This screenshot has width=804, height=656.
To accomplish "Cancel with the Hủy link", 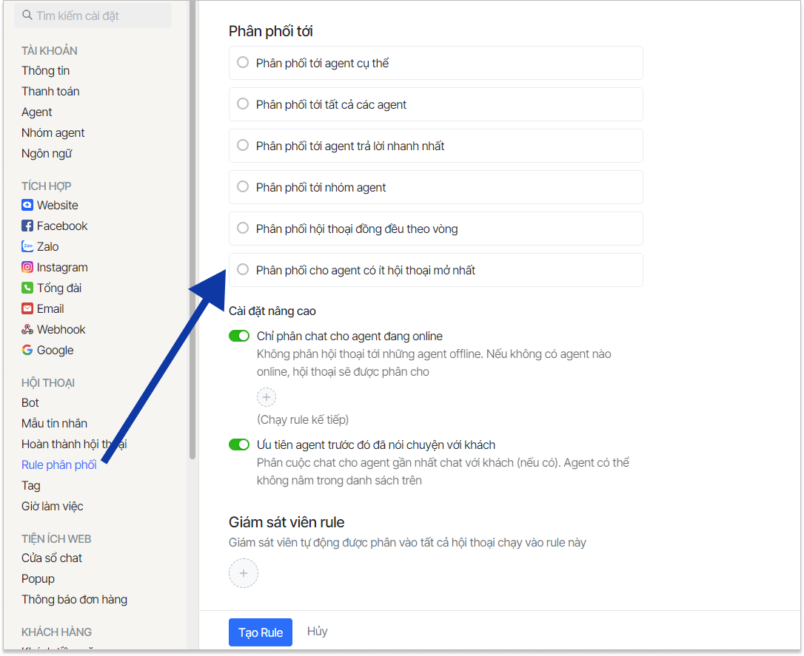I will [x=318, y=632].
